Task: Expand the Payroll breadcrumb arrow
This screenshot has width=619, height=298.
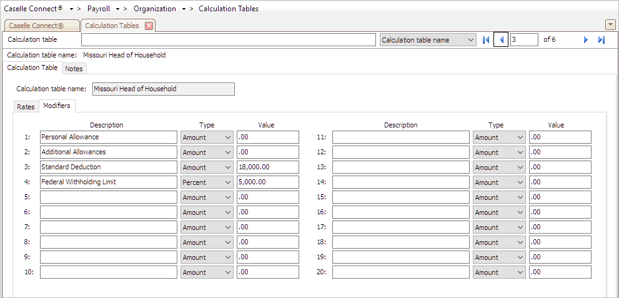Action: 117,9
